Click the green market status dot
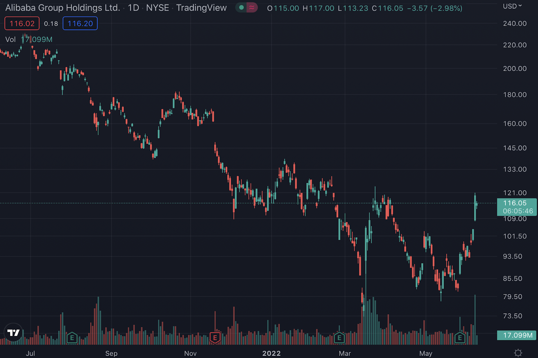The height and width of the screenshot is (358, 538). pyautogui.click(x=241, y=7)
